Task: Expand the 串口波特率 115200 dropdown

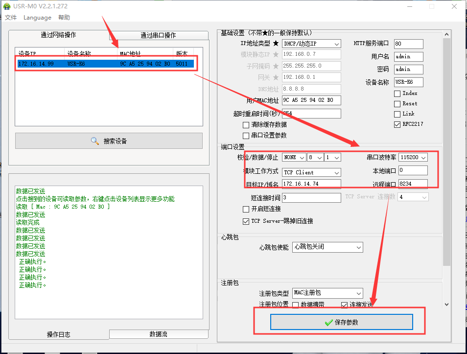Action: (423, 158)
